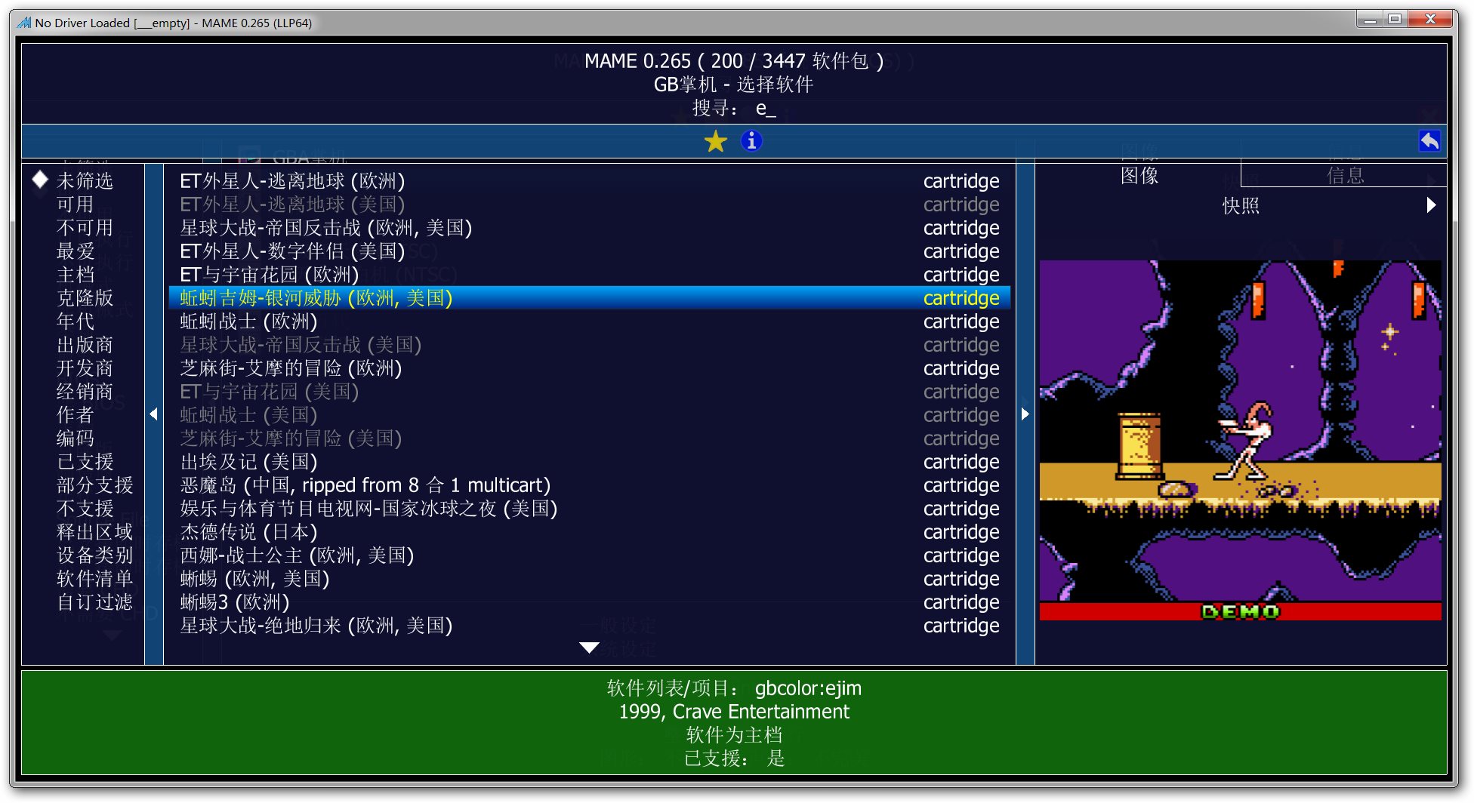Close the MAME window
Screen dimensions: 1474x803
(1429, 19)
